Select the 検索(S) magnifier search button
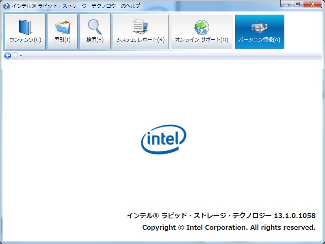Viewport: 325px width, 244px height. tap(95, 32)
